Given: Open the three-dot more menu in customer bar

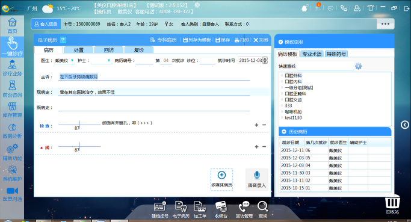Looking at the screenshot, I should point(385,24).
